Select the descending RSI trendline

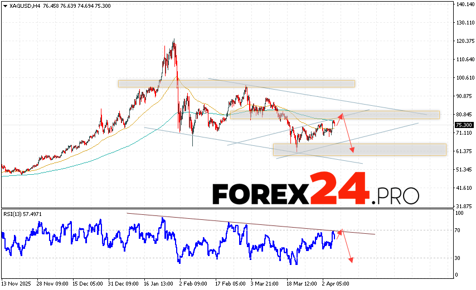point(251,224)
